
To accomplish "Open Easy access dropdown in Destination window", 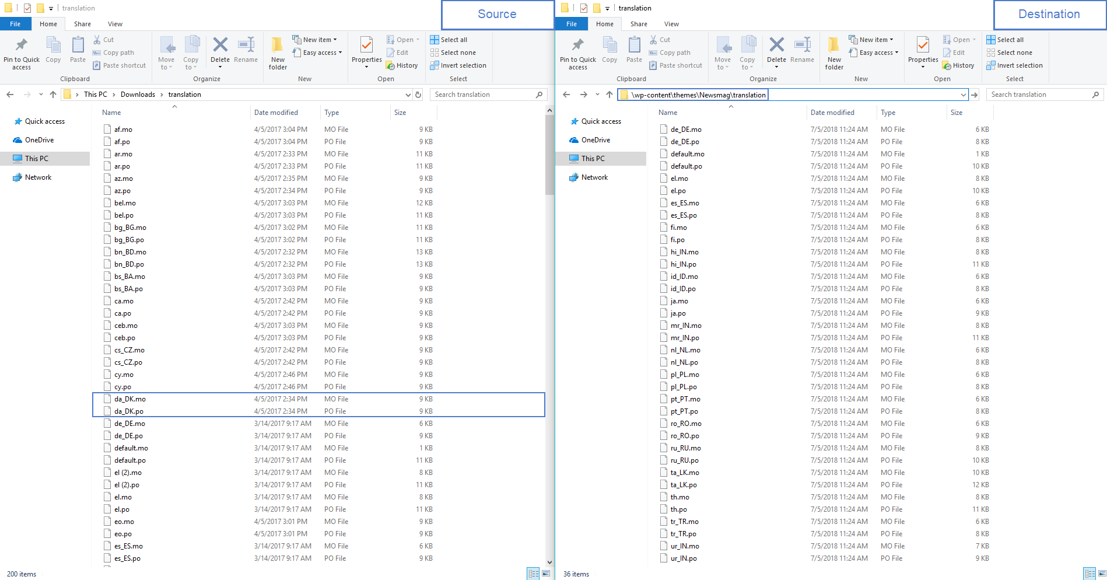I will [873, 53].
